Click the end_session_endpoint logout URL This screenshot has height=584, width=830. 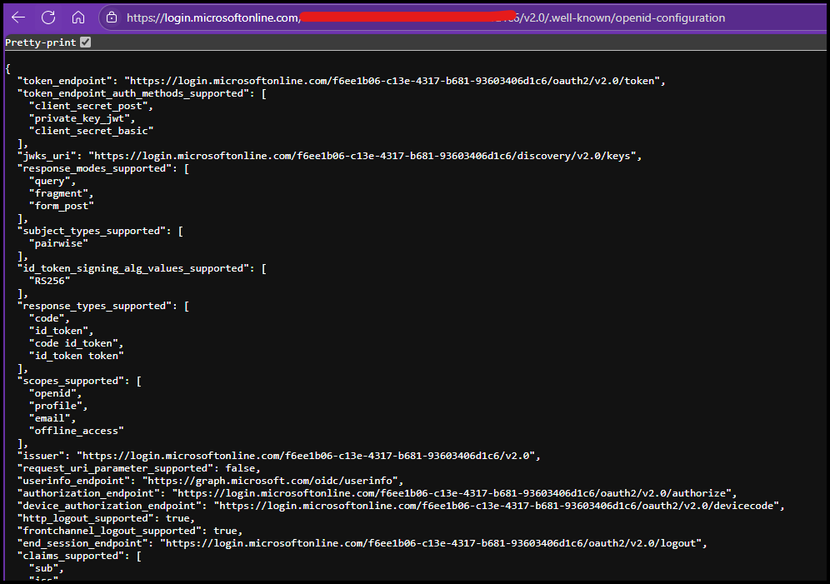pos(432,543)
